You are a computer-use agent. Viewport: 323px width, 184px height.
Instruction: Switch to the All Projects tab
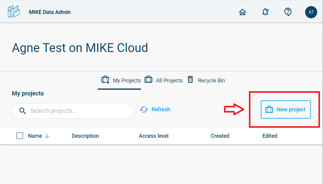click(x=169, y=81)
